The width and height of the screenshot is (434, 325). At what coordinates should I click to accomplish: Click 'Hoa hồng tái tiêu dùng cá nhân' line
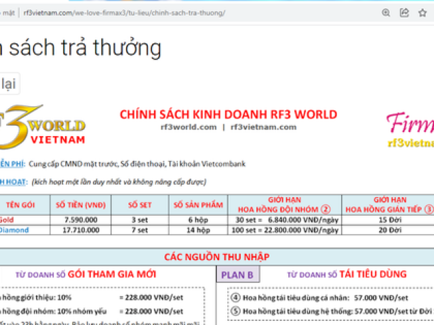[x=319, y=298]
